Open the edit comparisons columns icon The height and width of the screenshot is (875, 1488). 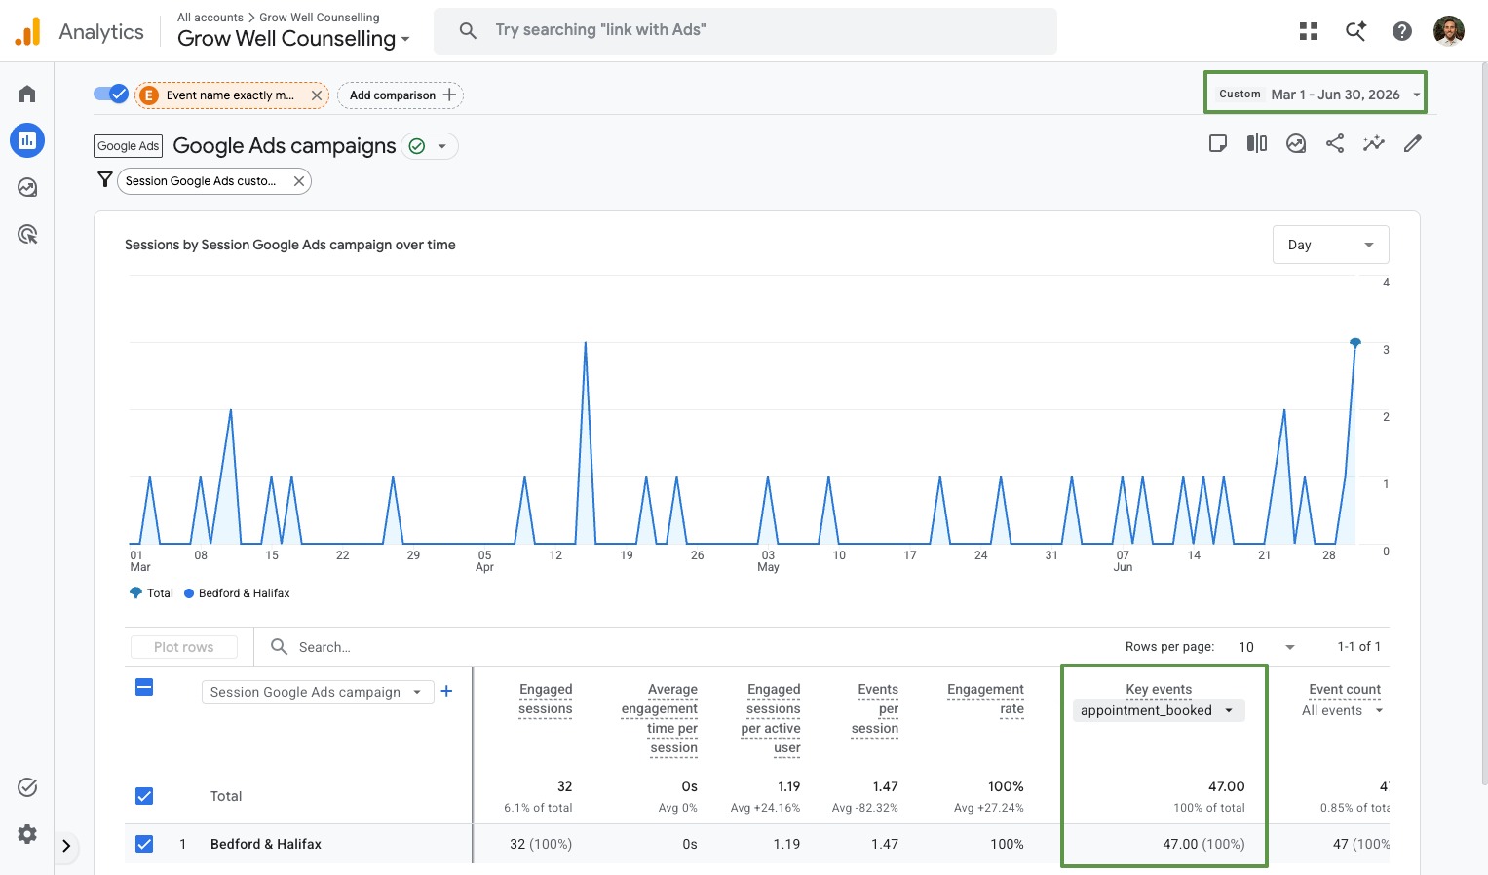pos(1257,144)
